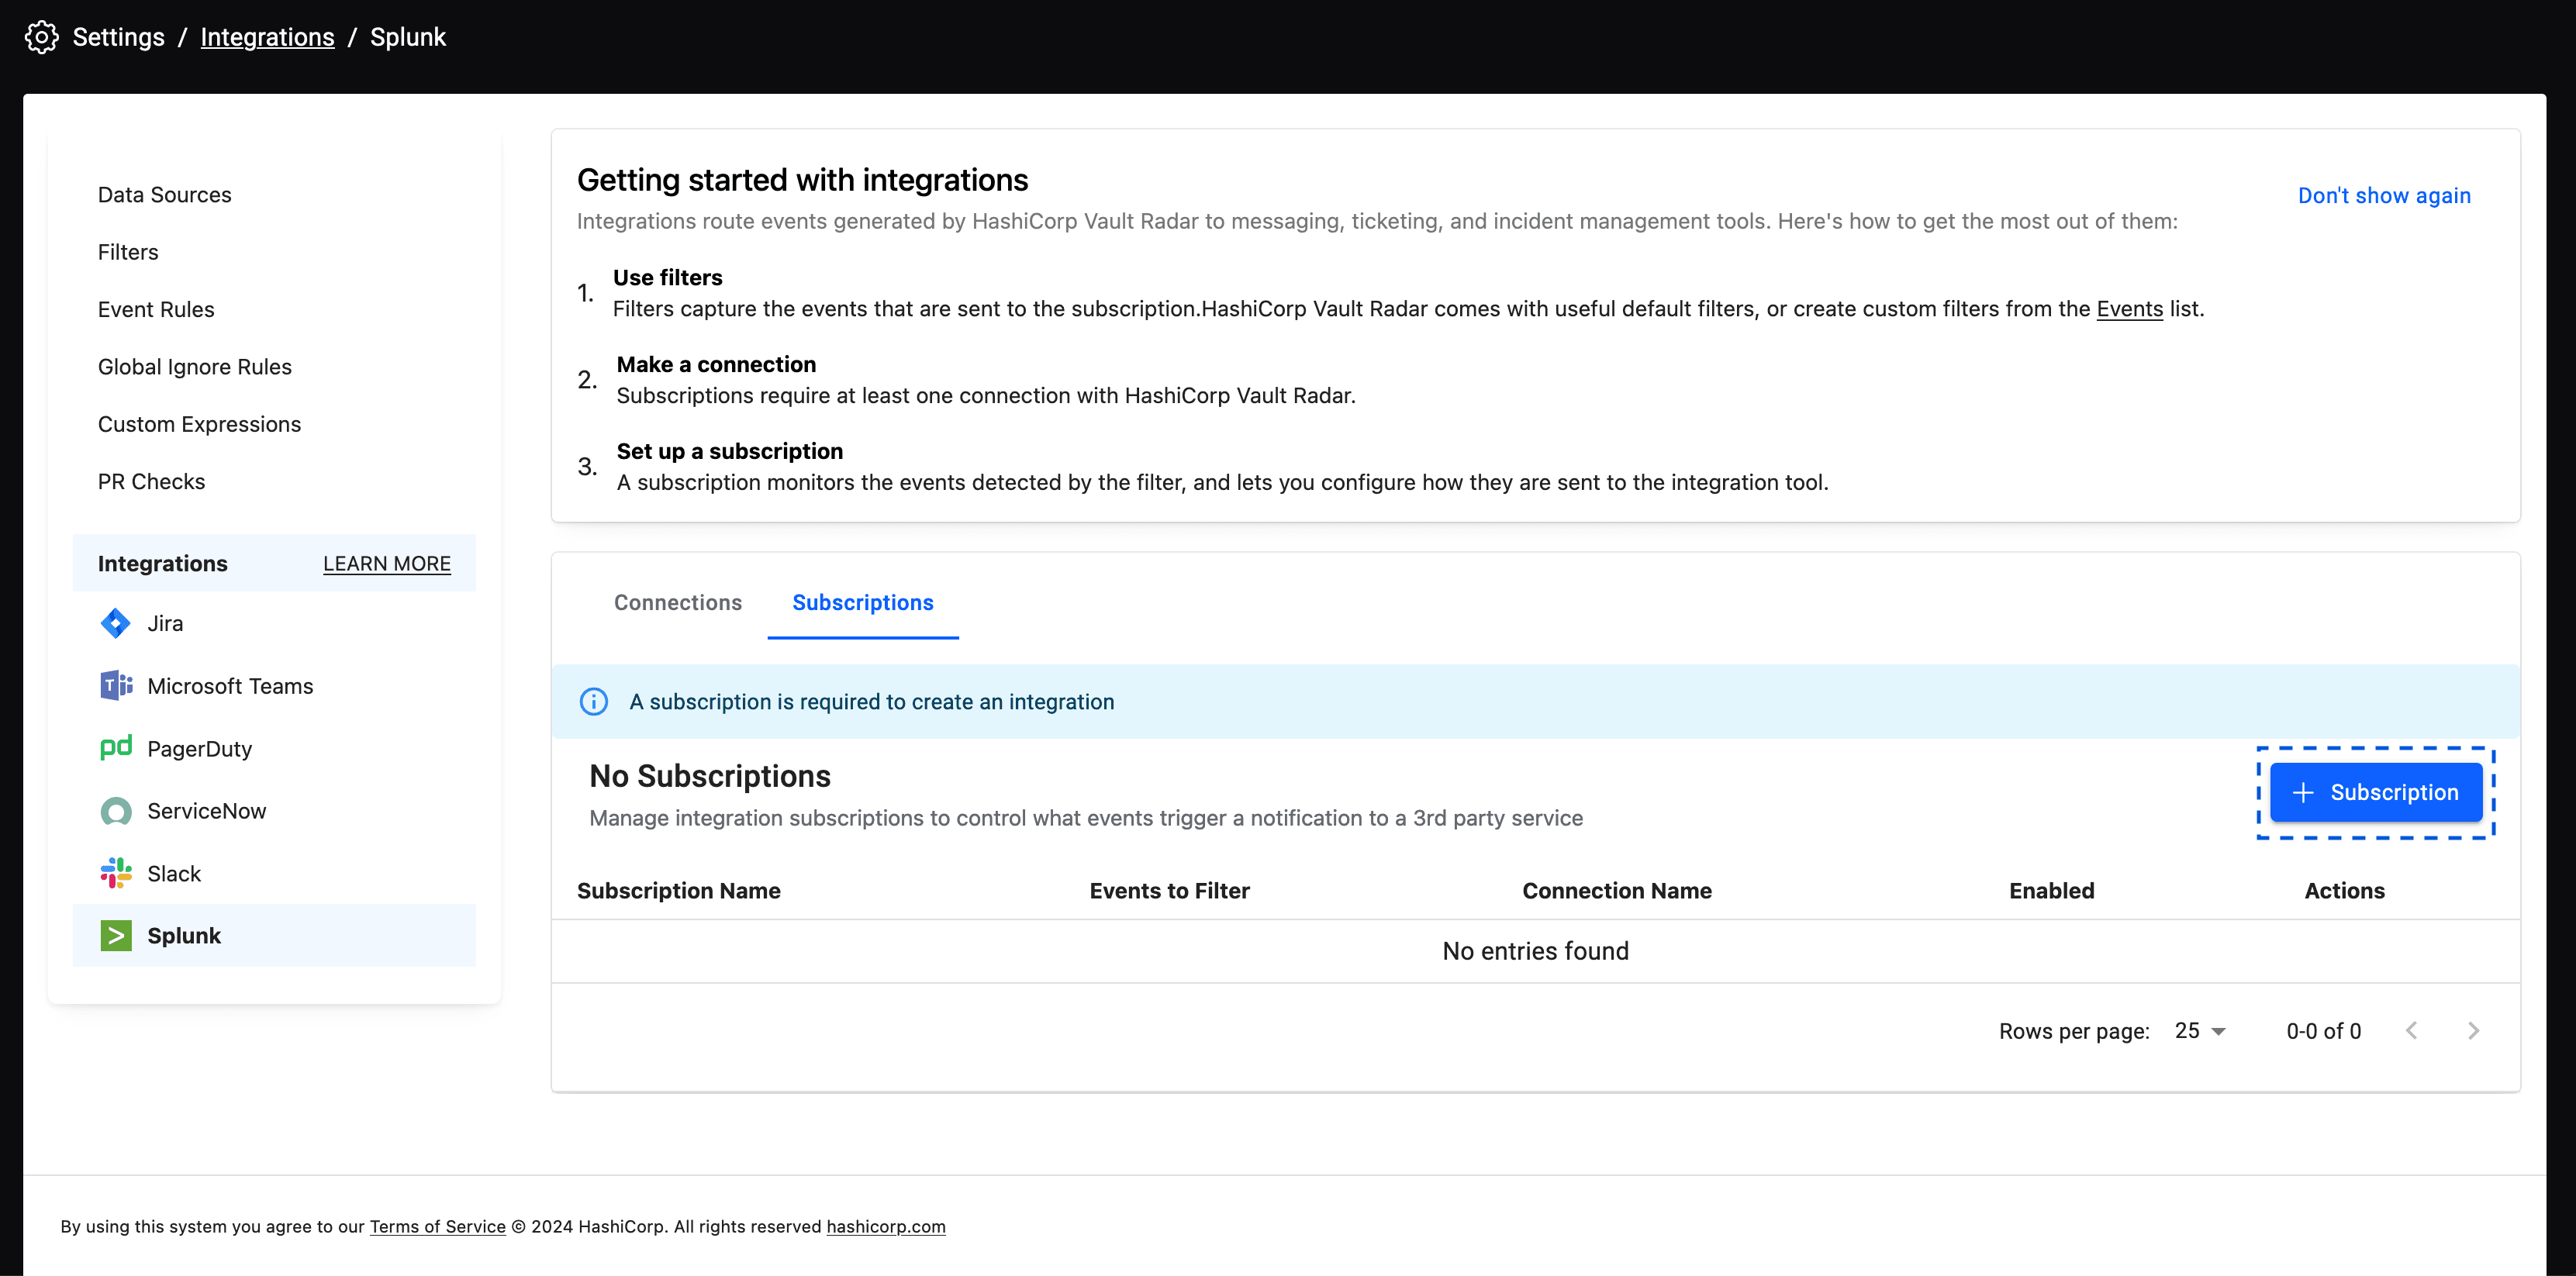Image resolution: width=2576 pixels, height=1276 pixels.
Task: Open Data Sources settings
Action: (165, 195)
